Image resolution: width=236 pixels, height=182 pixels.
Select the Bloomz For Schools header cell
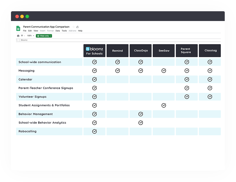click(94, 51)
